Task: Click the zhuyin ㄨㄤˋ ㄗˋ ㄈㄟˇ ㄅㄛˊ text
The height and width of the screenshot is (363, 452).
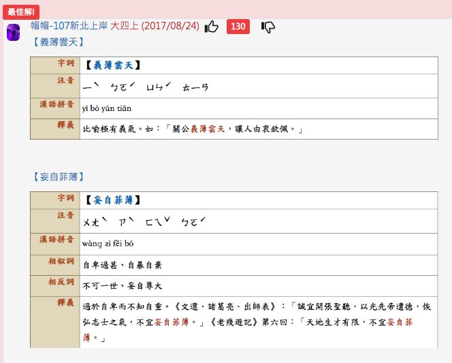Action: pyautogui.click(x=144, y=221)
